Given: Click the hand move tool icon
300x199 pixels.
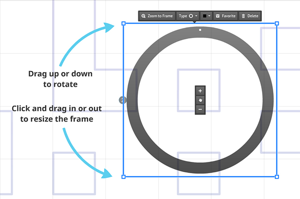Looking at the screenshot, I should [x=200, y=100].
